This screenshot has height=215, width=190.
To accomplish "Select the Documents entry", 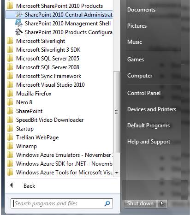I will coord(141,10).
